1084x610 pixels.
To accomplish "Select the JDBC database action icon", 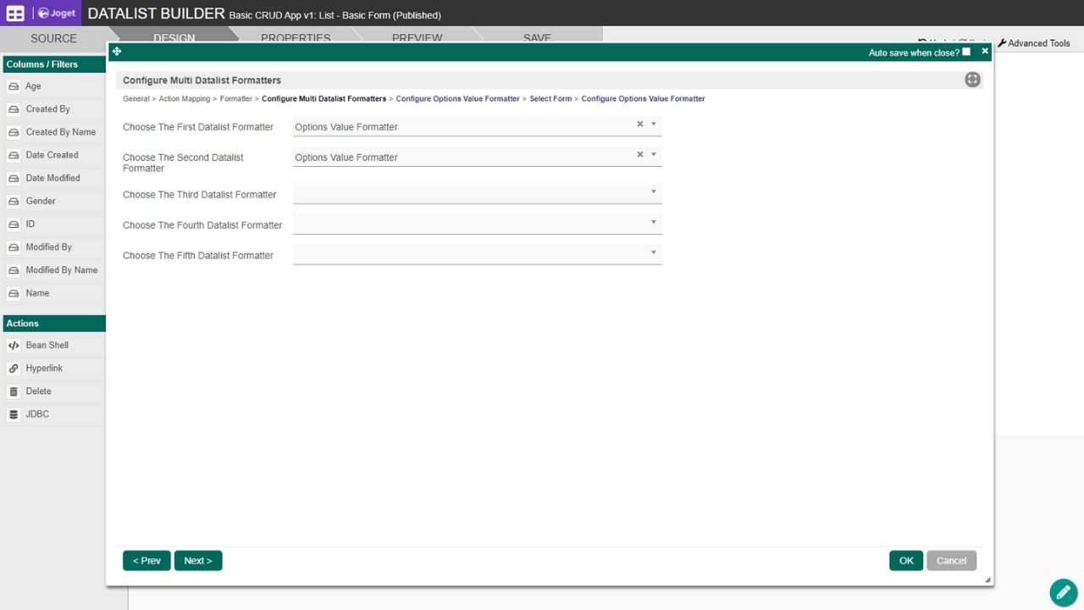I will click(14, 414).
